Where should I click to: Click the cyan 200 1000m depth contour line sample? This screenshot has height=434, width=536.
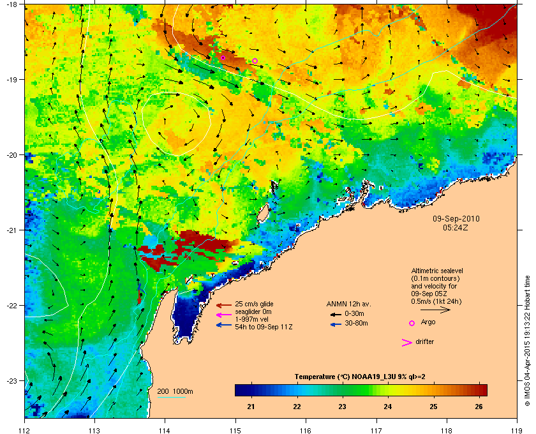[x=171, y=398]
